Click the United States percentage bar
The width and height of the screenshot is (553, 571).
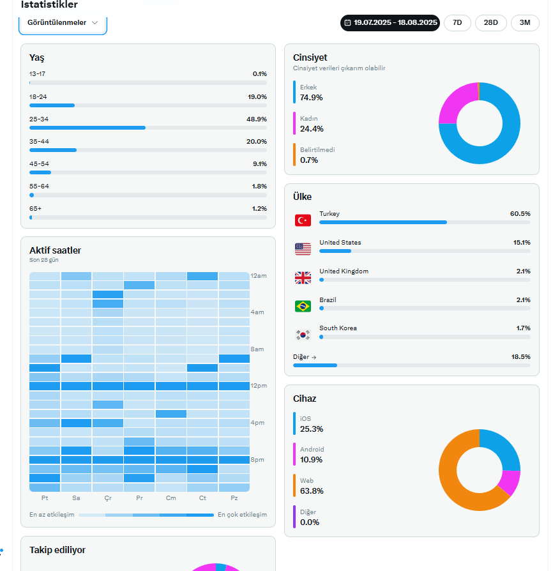click(x=425, y=251)
